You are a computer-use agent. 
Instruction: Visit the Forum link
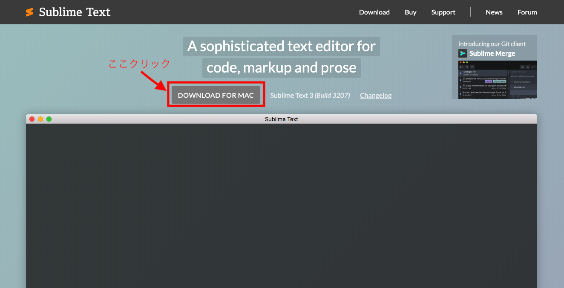(527, 12)
